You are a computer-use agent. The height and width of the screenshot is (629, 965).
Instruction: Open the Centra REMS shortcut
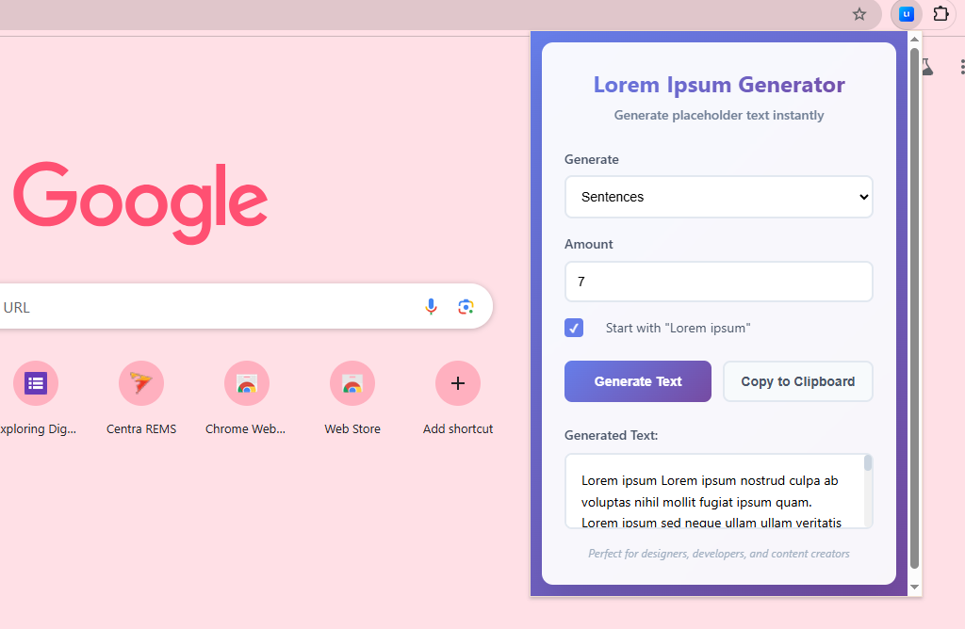(x=141, y=384)
